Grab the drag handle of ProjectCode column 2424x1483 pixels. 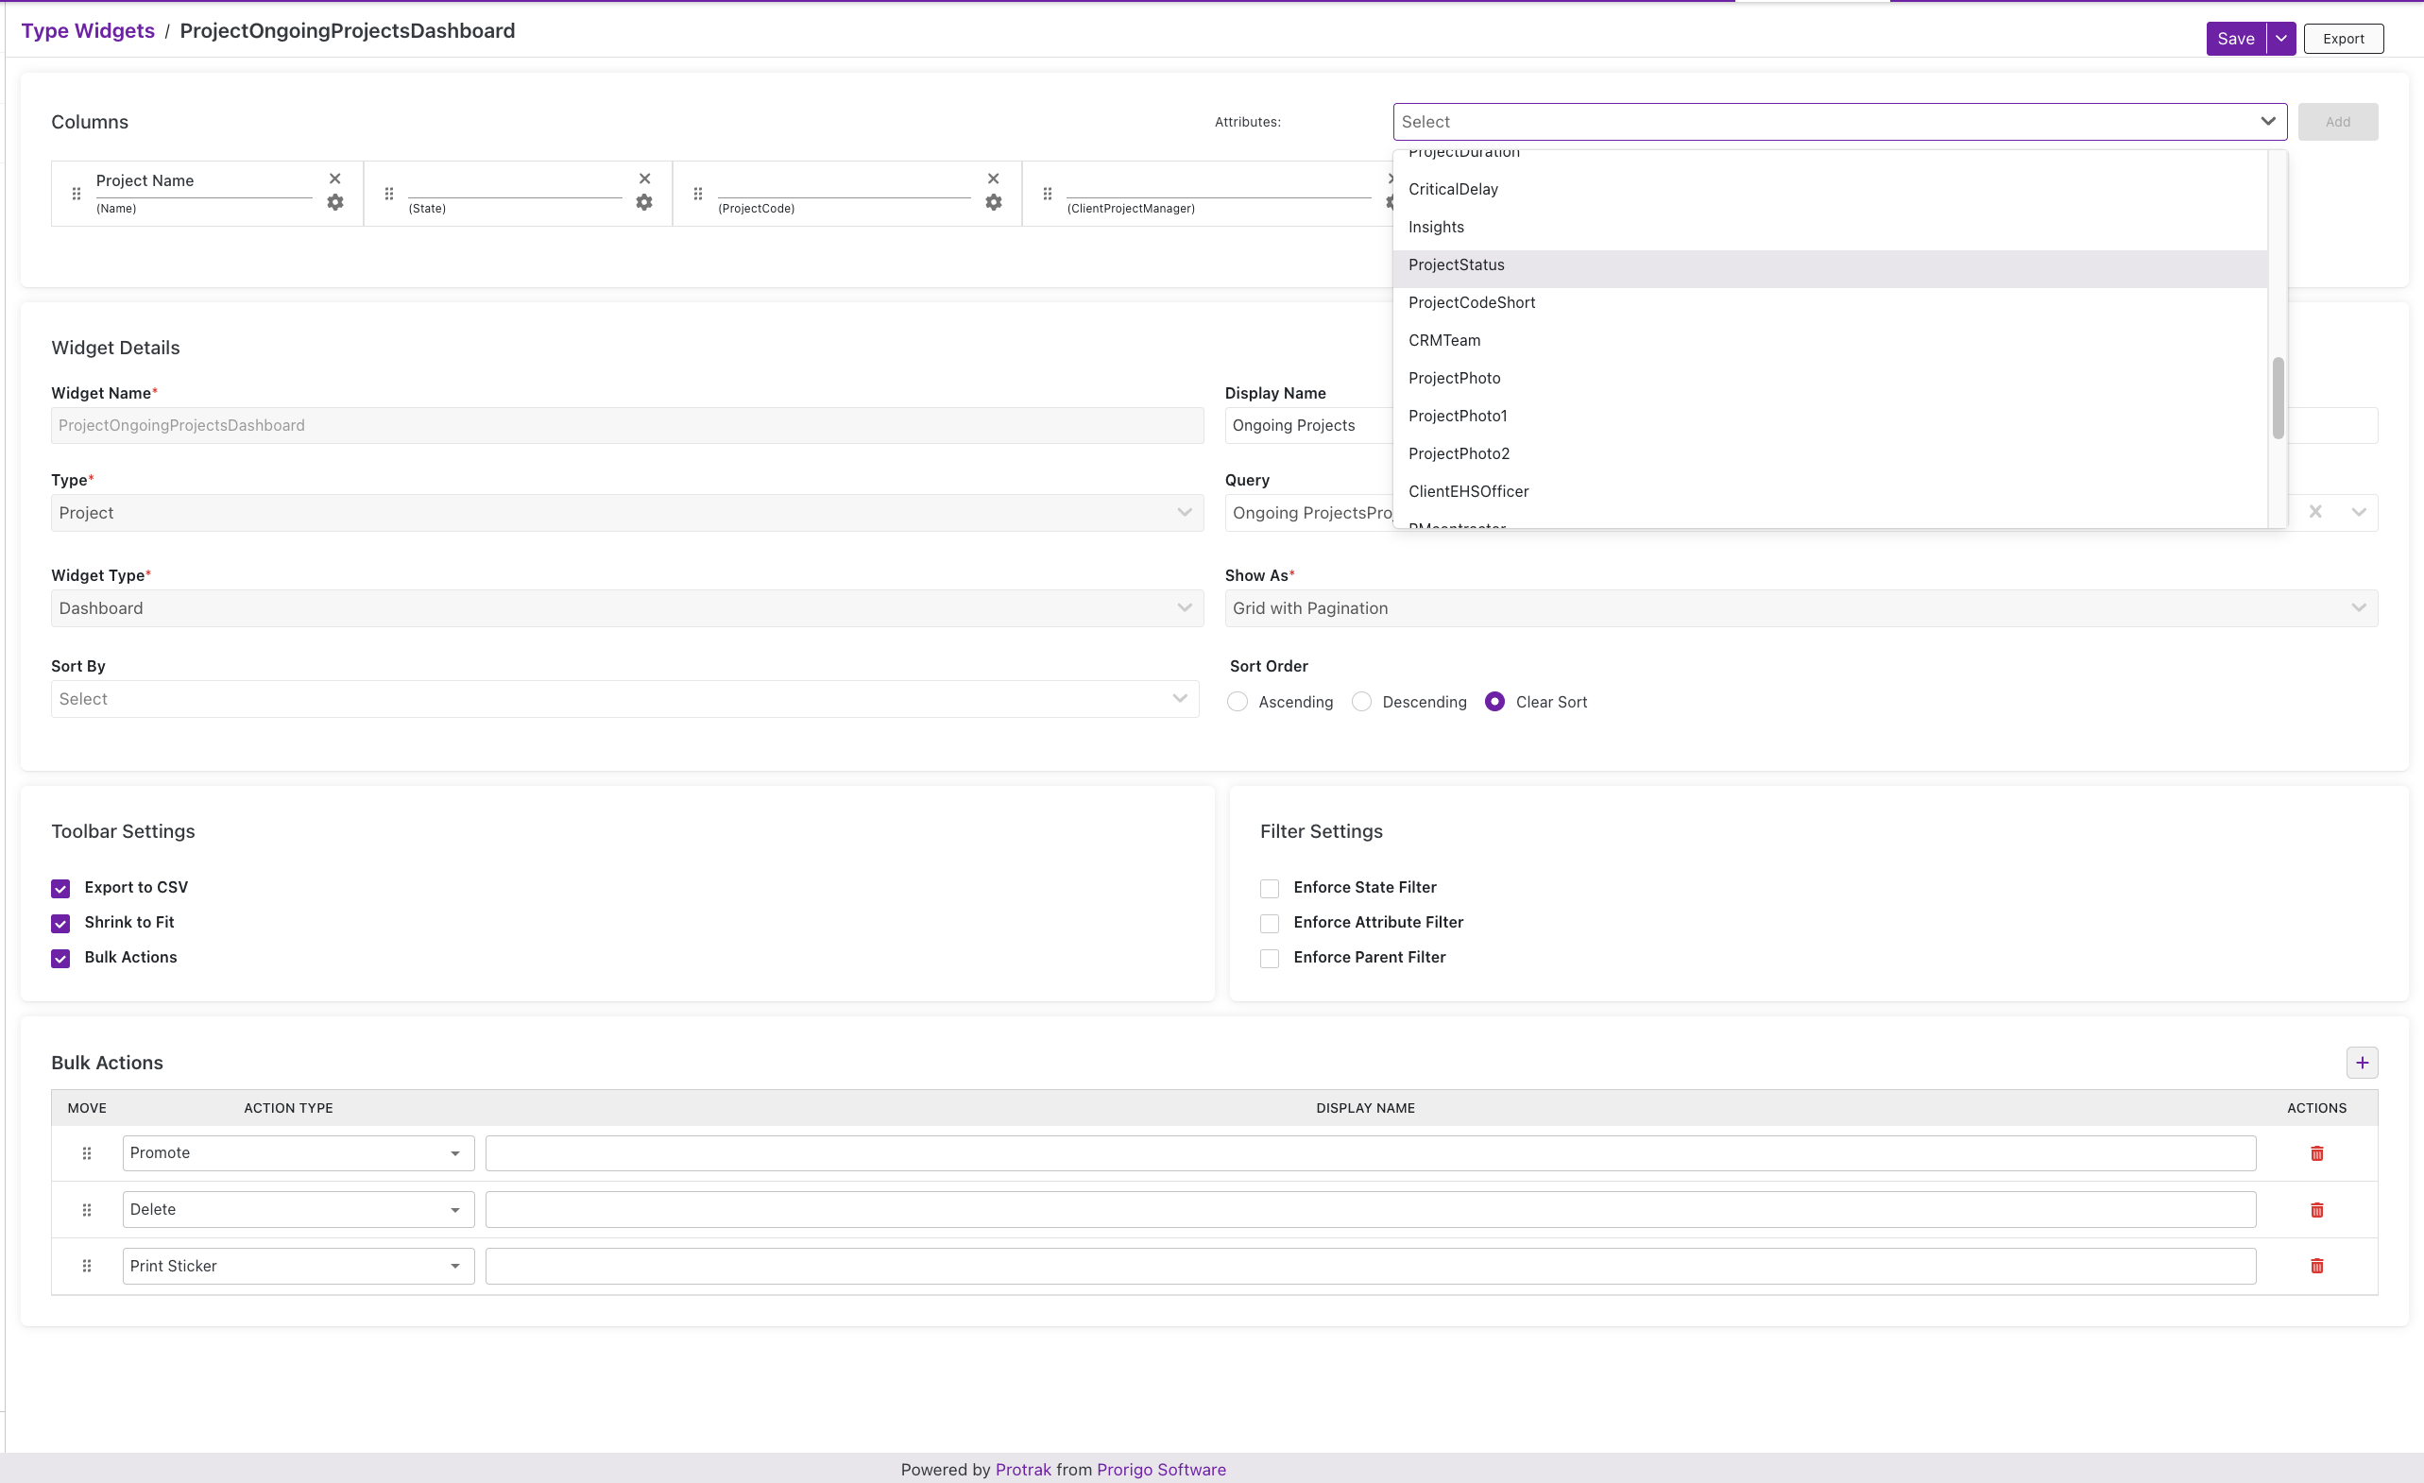[x=697, y=194]
